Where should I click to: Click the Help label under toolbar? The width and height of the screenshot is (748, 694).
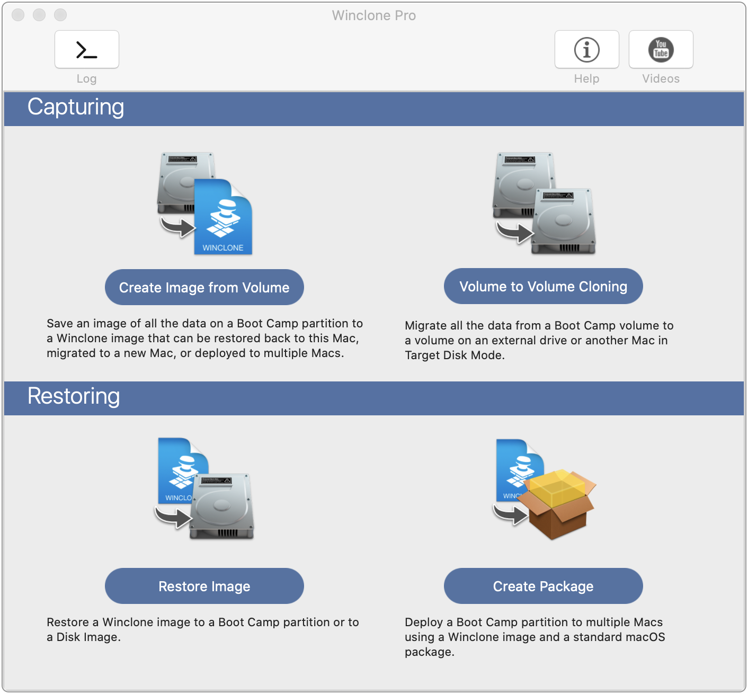pos(587,79)
